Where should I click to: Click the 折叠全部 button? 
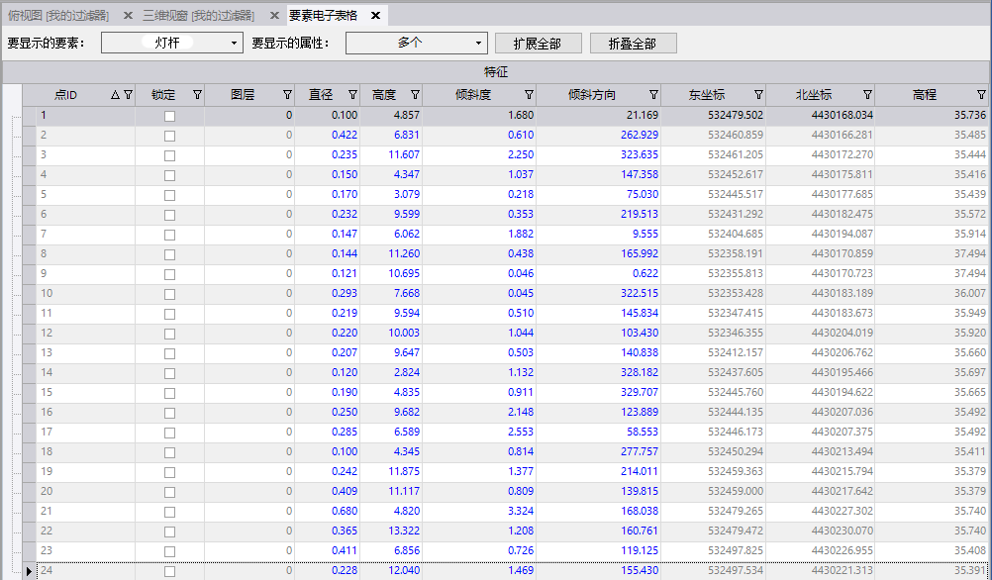click(633, 44)
